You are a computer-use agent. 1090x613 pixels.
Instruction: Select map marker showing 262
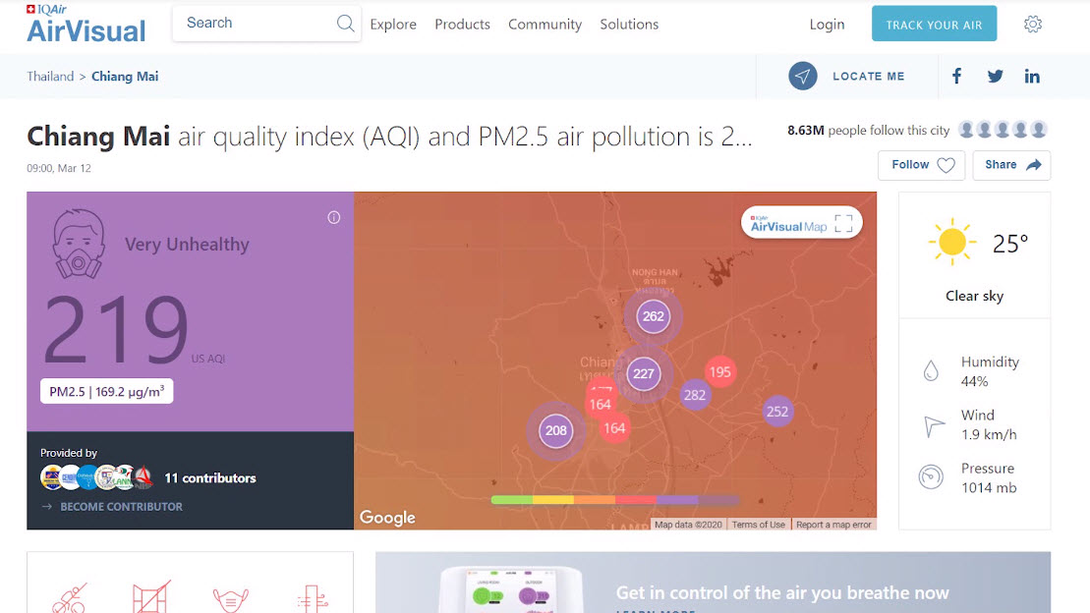click(x=653, y=316)
